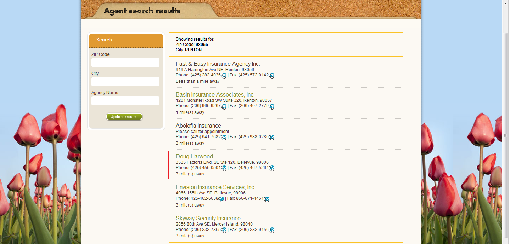The image size is (510, 244).
Task: Select Fast & Easy Insurance Agency Inc. heading
Action: tap(218, 64)
